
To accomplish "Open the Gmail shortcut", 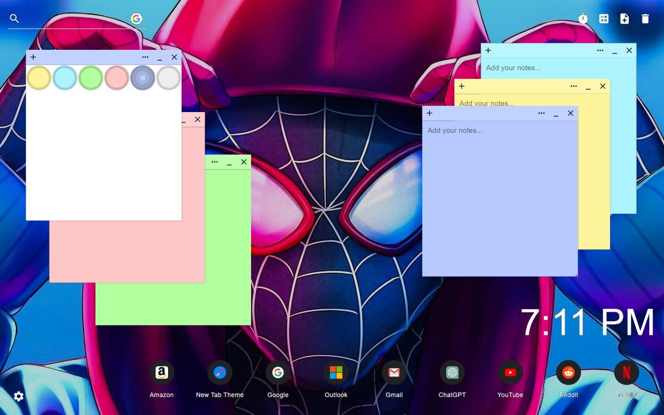I will point(394,372).
